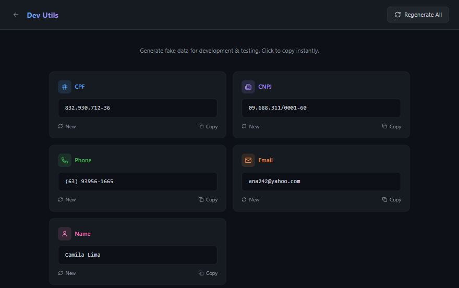
Task: Click the CPF hash icon
Action: click(x=64, y=87)
